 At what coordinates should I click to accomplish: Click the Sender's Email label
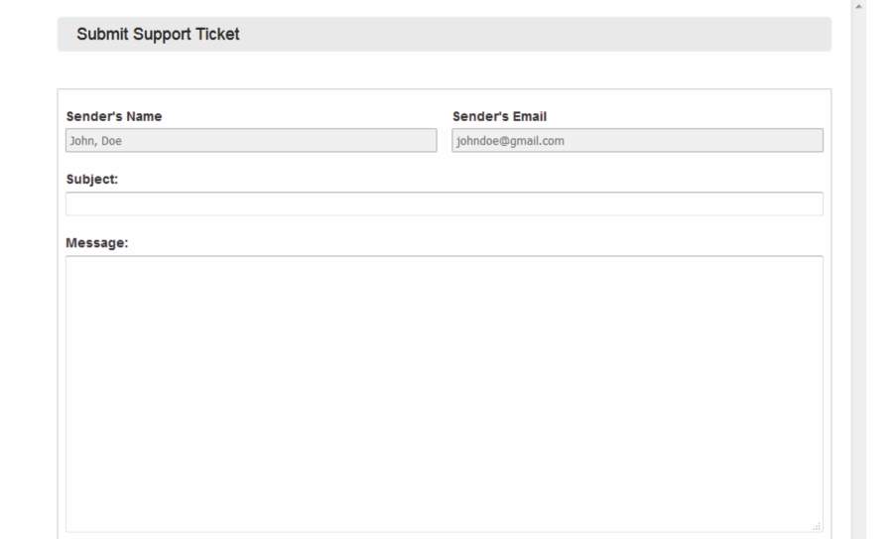(x=499, y=116)
